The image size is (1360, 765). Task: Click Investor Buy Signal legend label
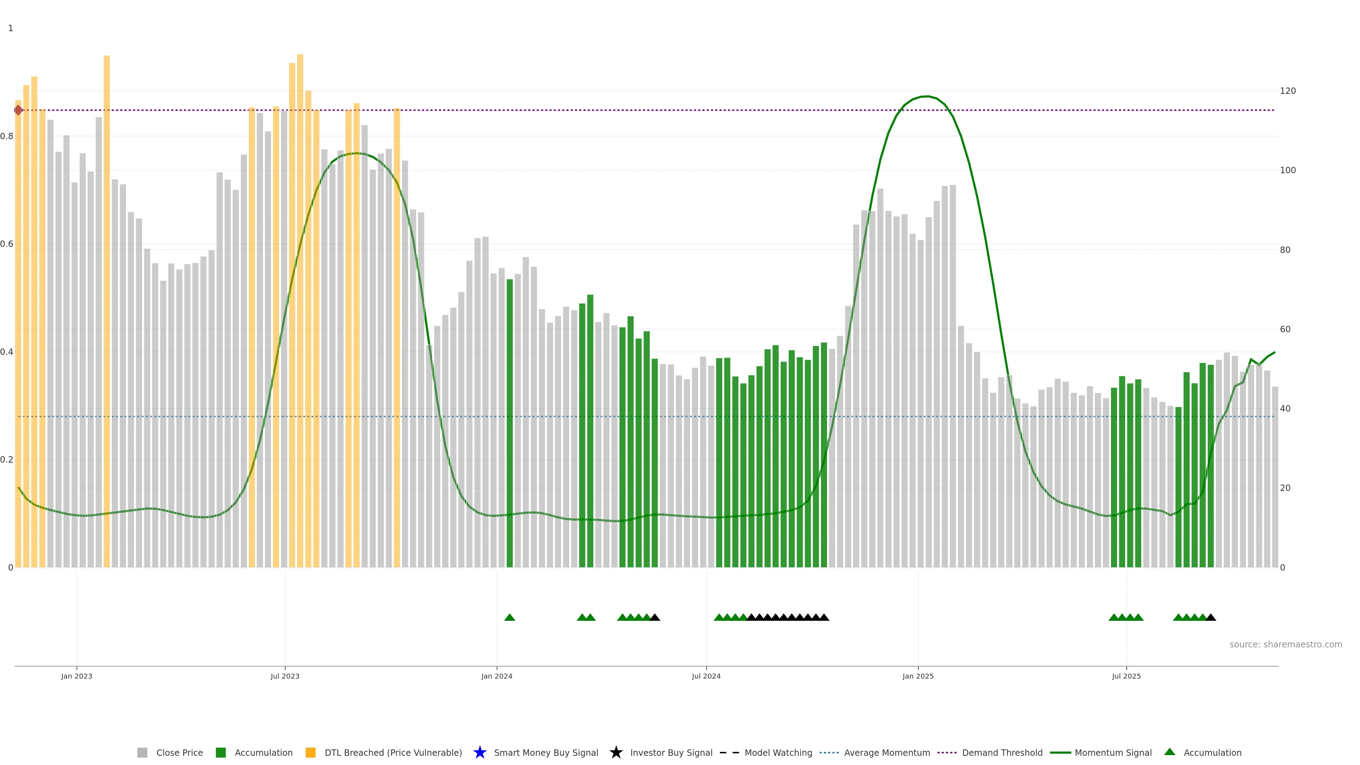(671, 752)
